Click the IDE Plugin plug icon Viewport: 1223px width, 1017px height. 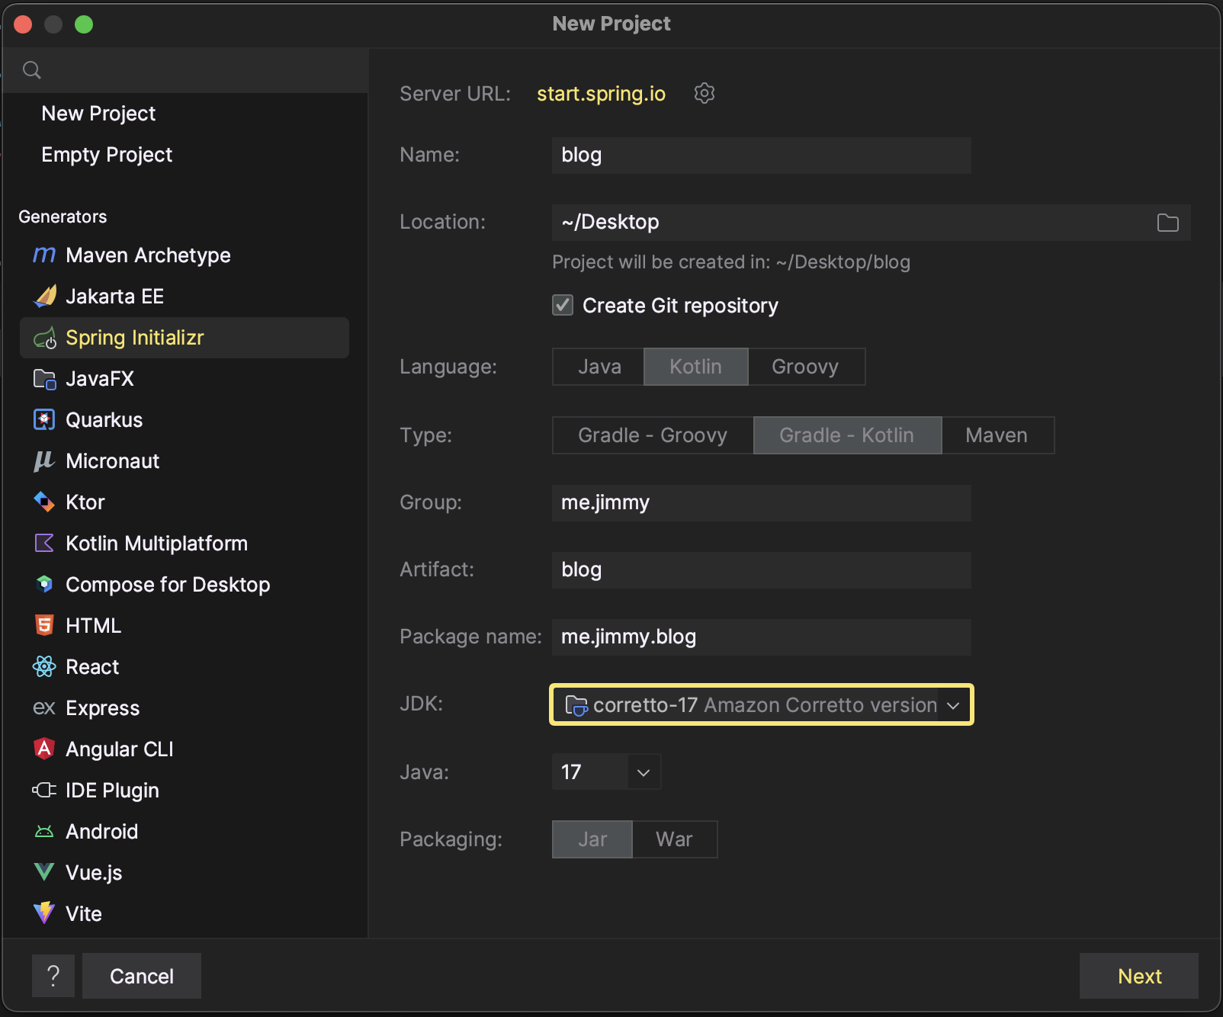(44, 791)
